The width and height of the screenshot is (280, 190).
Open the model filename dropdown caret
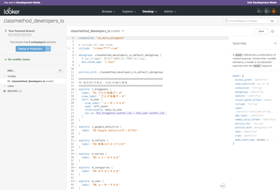(x=123, y=31)
